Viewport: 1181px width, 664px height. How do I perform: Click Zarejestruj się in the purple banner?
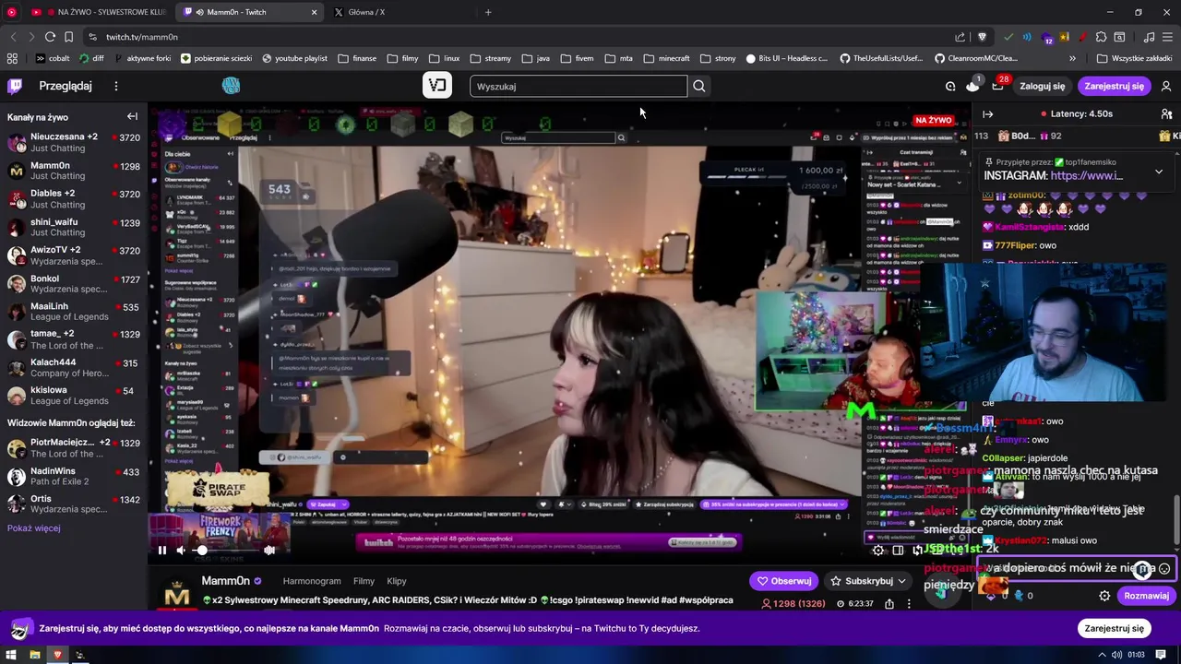[x=1114, y=628]
